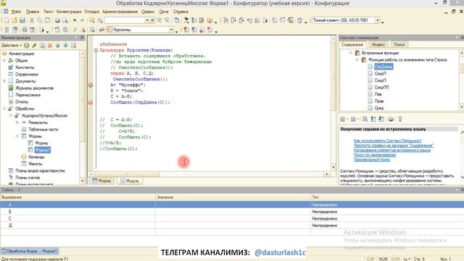Select Форма1 in the configuration tree

click(x=42, y=150)
